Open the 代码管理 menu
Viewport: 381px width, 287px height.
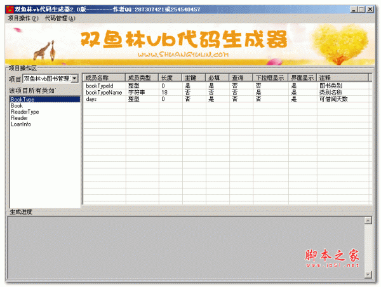60,18
